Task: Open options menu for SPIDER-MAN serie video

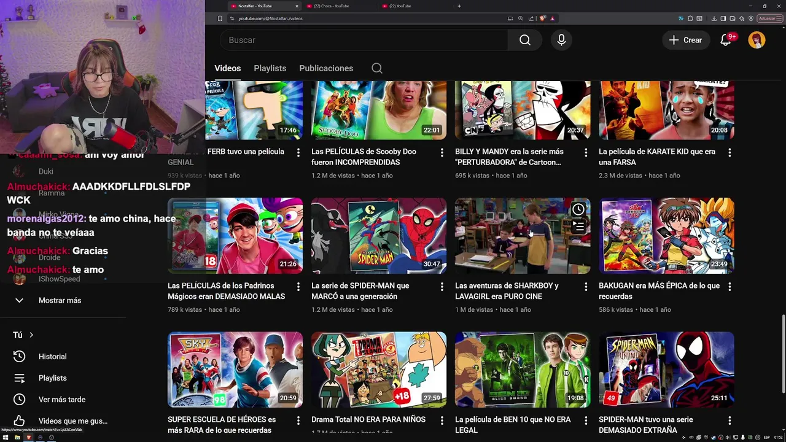Action: pos(442,287)
